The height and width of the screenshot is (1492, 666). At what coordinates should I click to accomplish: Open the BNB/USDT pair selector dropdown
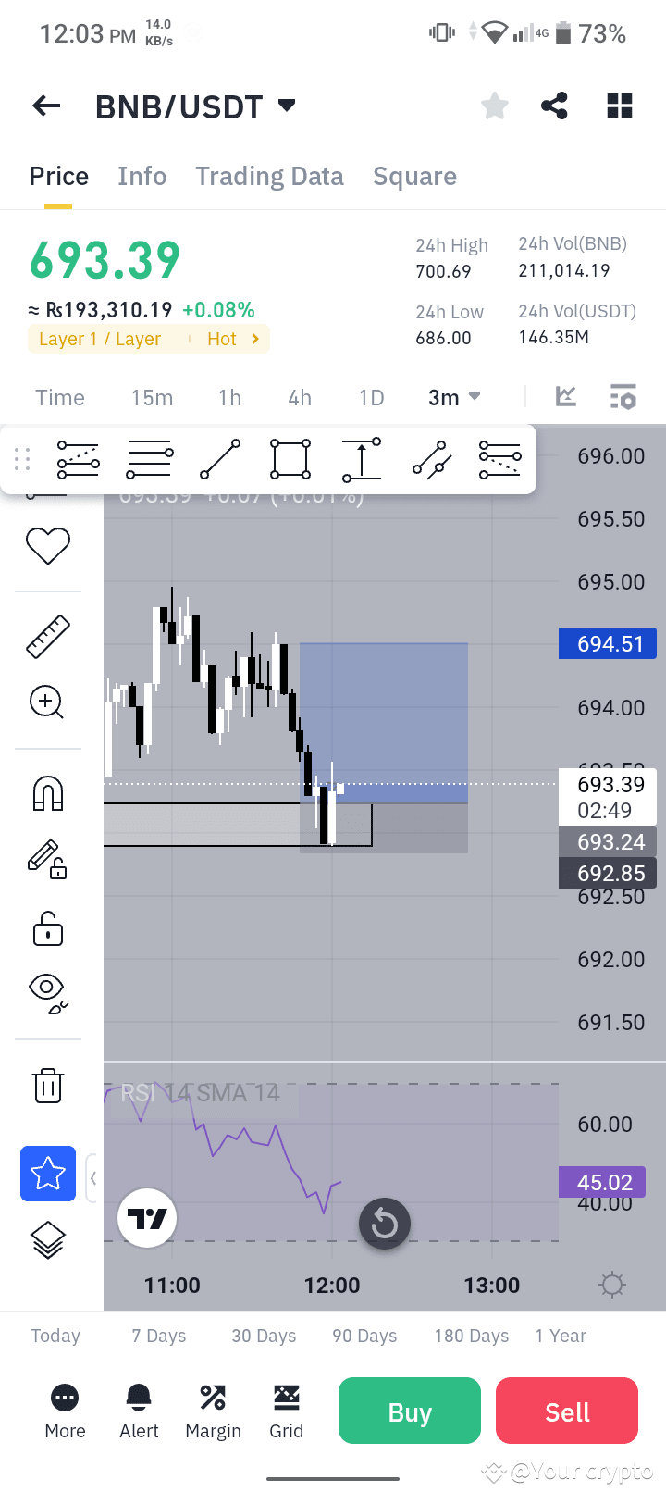(x=196, y=106)
